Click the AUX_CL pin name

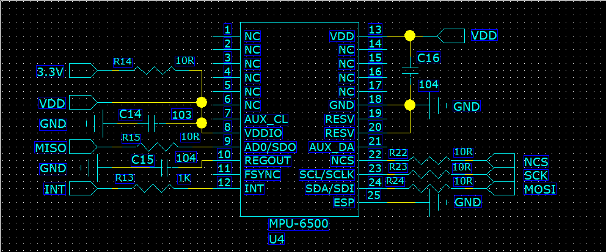pyautogui.click(x=266, y=119)
